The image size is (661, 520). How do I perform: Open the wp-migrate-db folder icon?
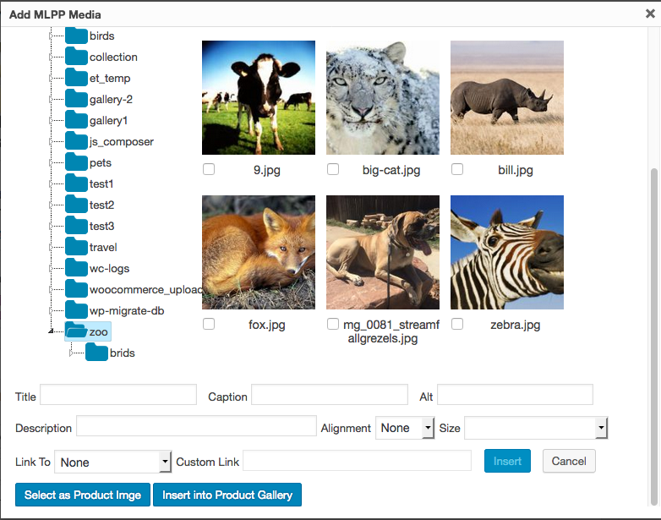point(77,310)
